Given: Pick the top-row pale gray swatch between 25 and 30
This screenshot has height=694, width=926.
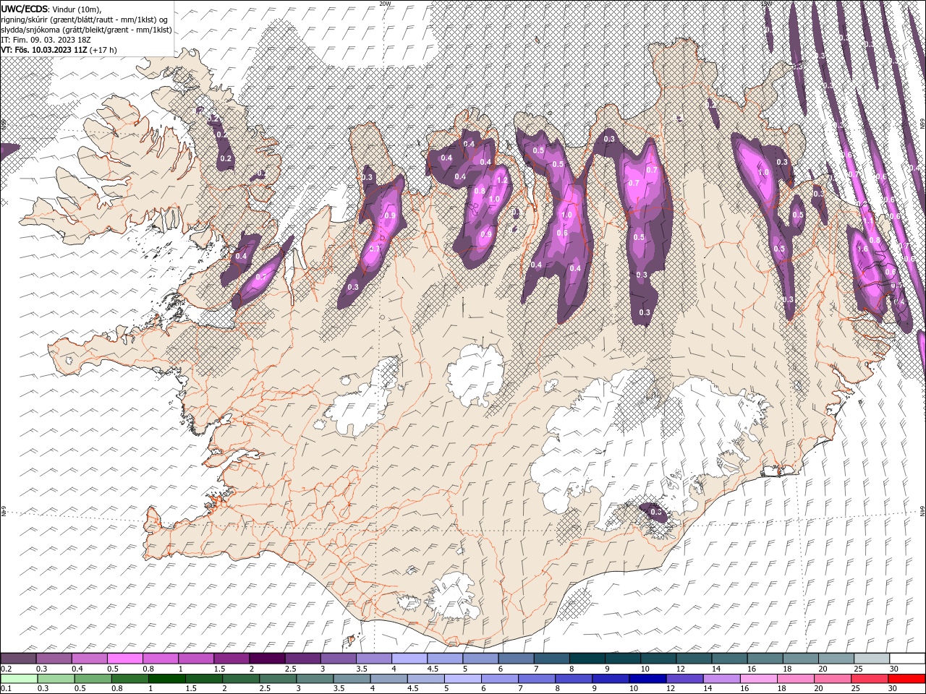Looking at the screenshot, I should [871, 659].
